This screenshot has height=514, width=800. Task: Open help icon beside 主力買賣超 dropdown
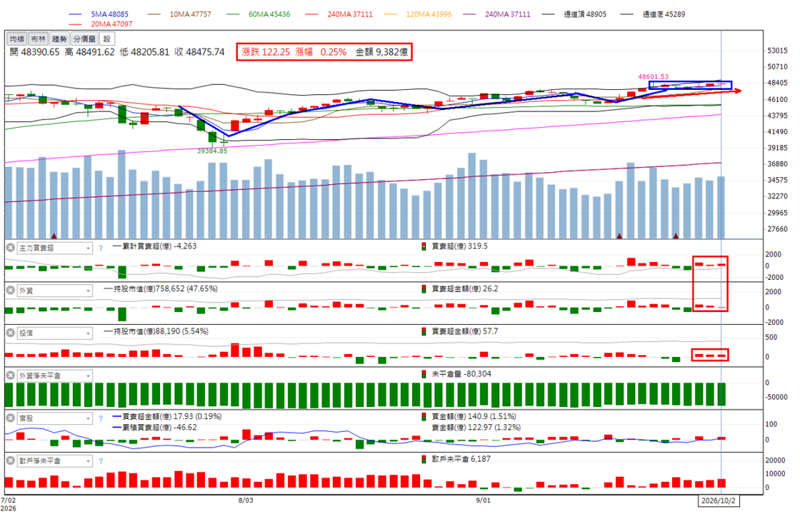coord(101,248)
